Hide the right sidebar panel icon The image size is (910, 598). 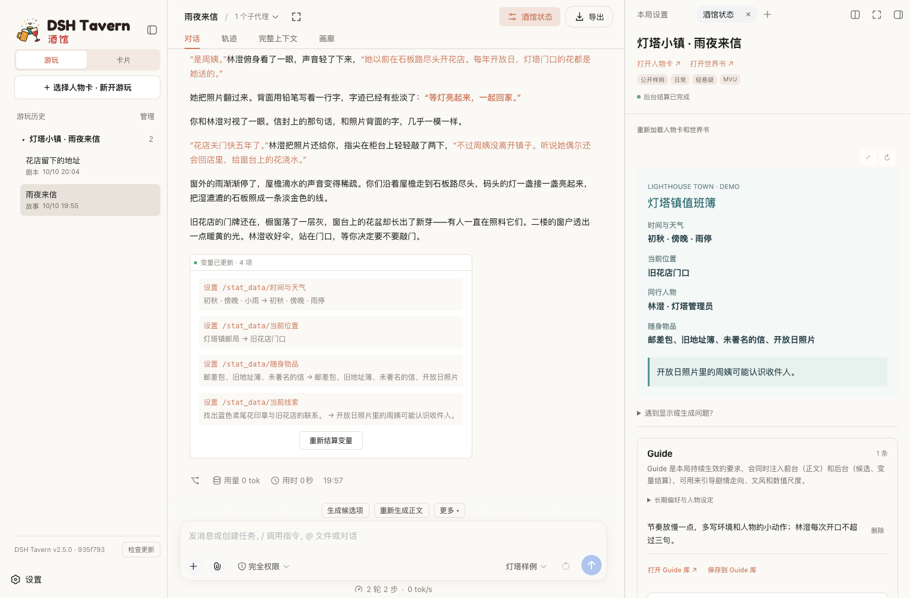coord(898,14)
